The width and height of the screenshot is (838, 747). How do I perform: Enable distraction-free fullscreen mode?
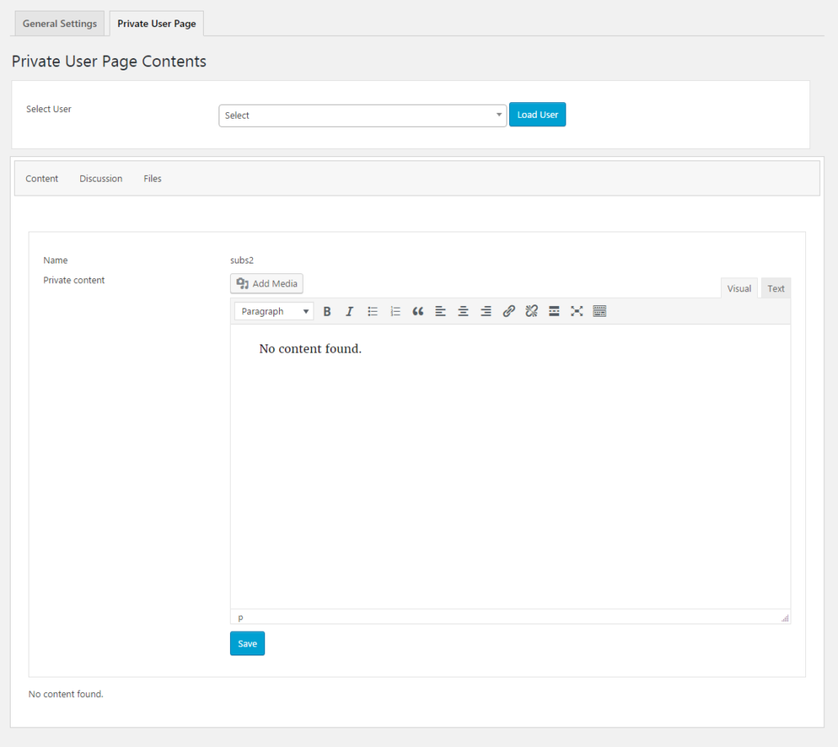coord(577,311)
